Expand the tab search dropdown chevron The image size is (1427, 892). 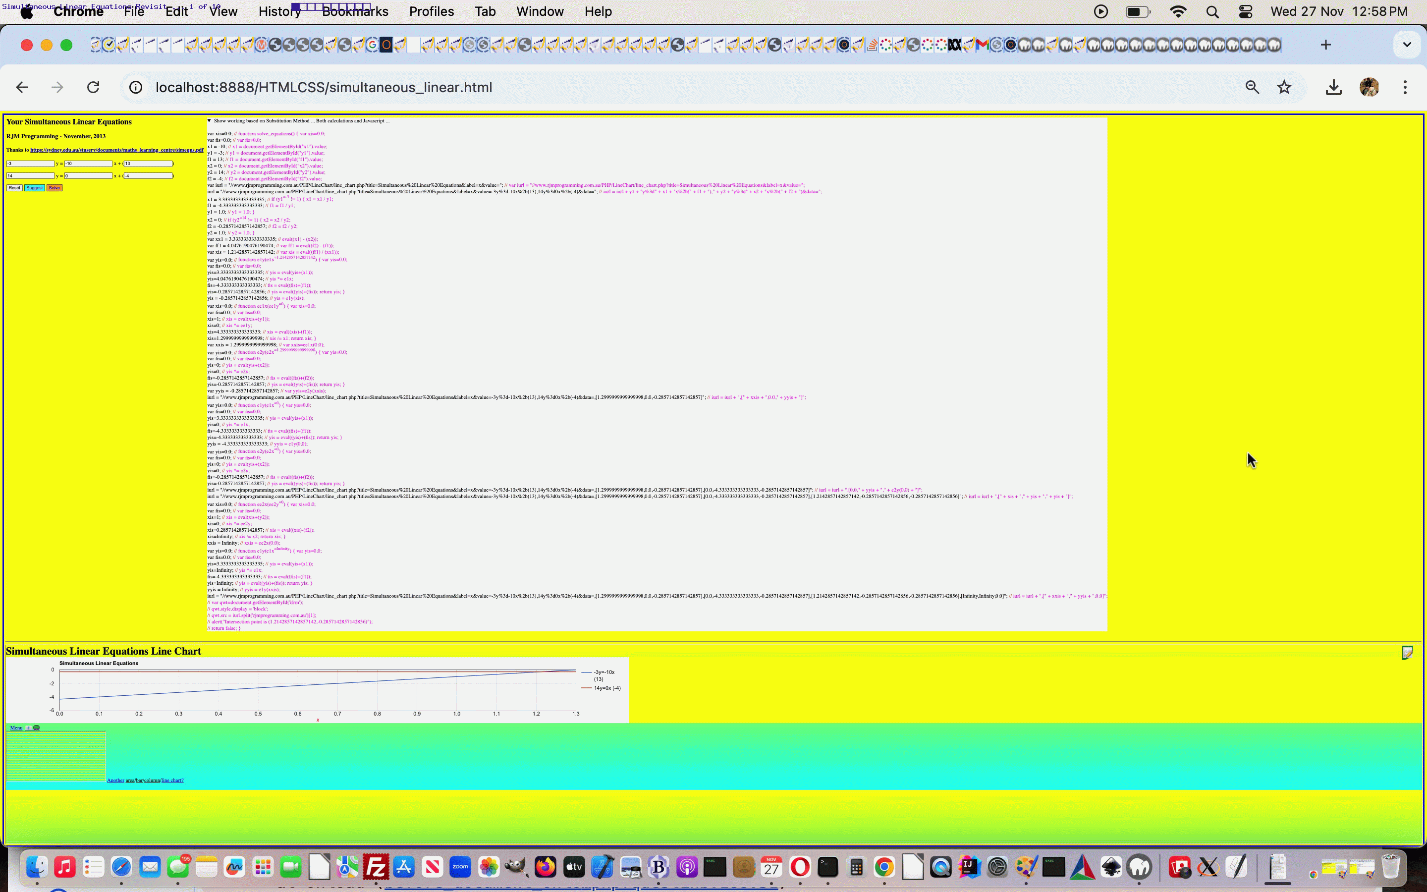point(1406,45)
